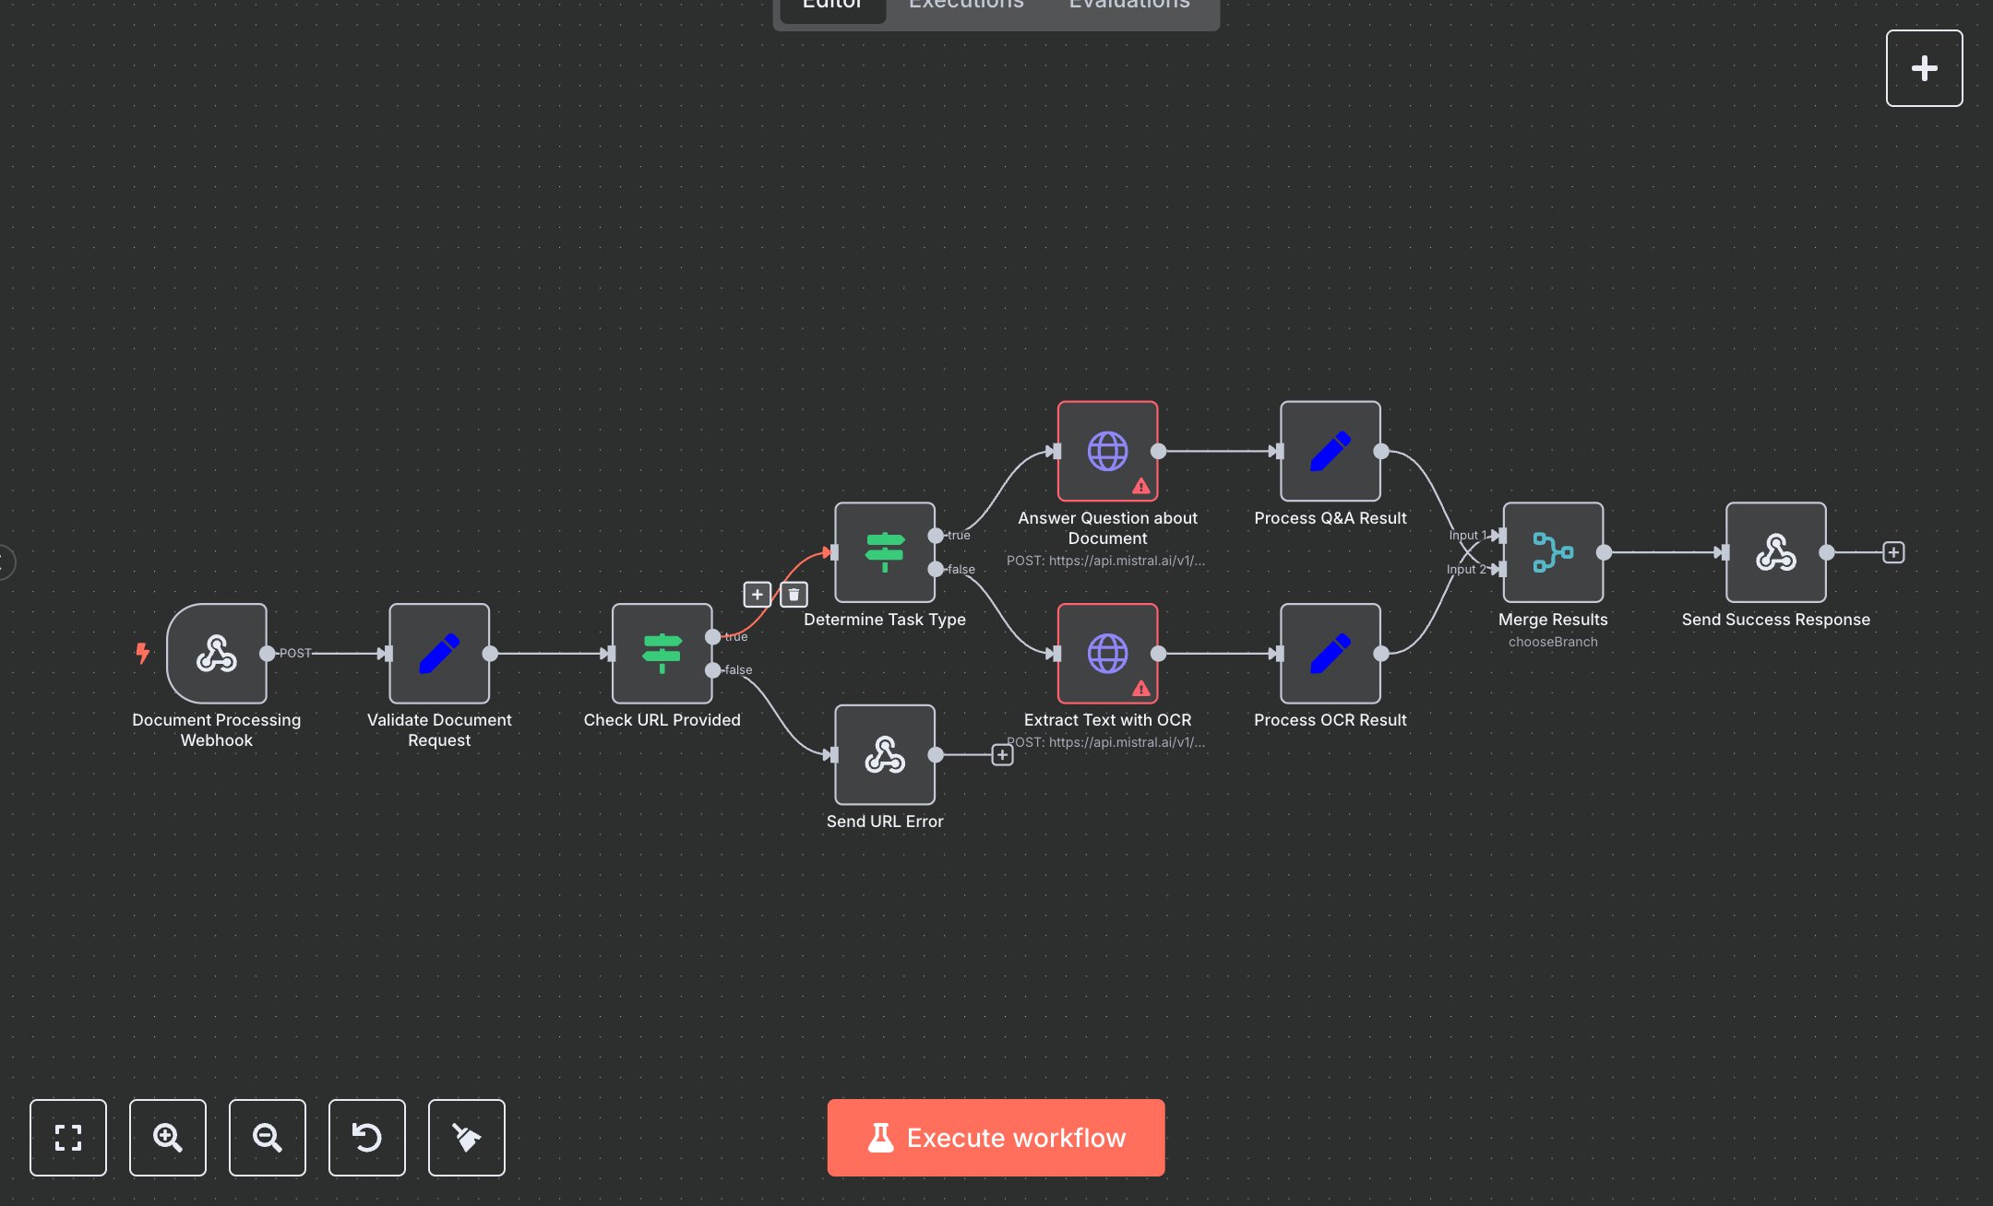The height and width of the screenshot is (1206, 1993).
Task: Fit the workflow to the view
Action: point(67,1138)
